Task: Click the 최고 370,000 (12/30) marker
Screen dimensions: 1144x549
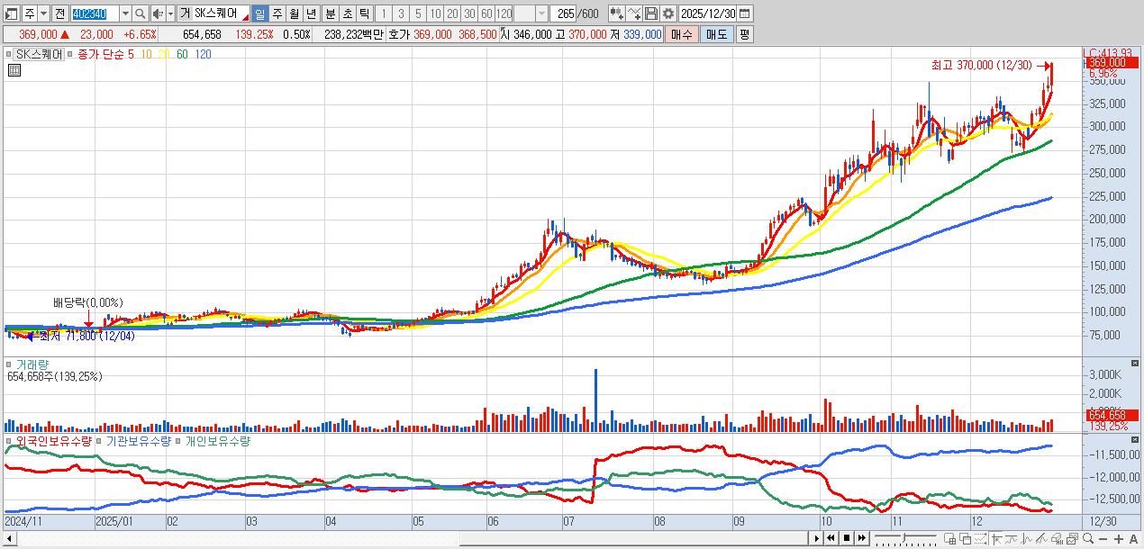Action: coord(981,66)
